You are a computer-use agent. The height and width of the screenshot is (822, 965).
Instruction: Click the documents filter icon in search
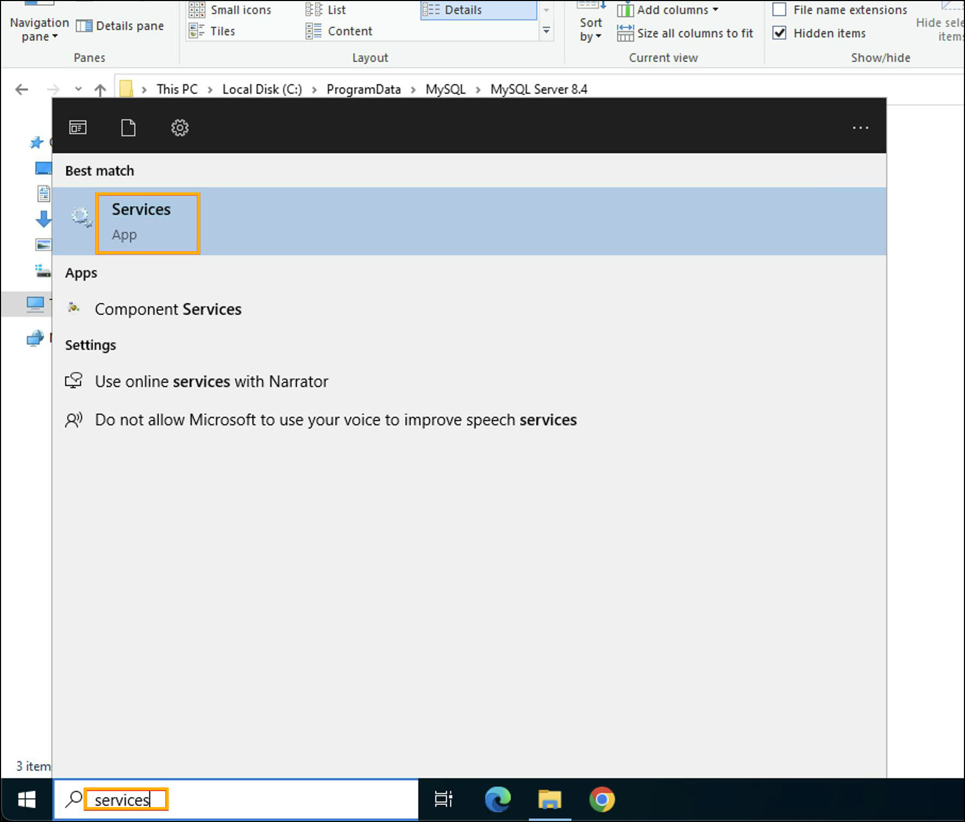point(128,128)
